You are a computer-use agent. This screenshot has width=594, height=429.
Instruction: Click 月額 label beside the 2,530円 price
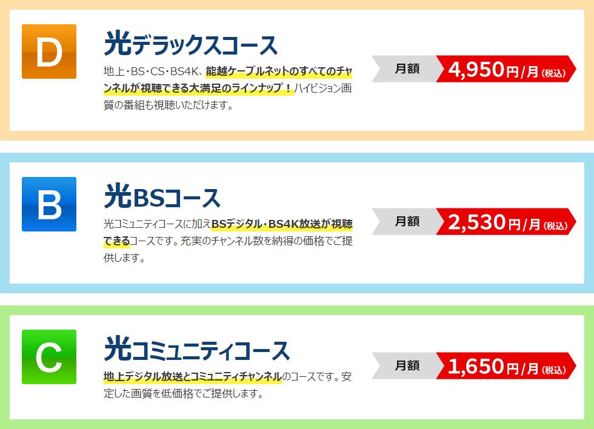(407, 222)
